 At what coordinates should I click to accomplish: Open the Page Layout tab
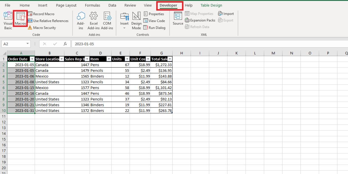(66, 5)
